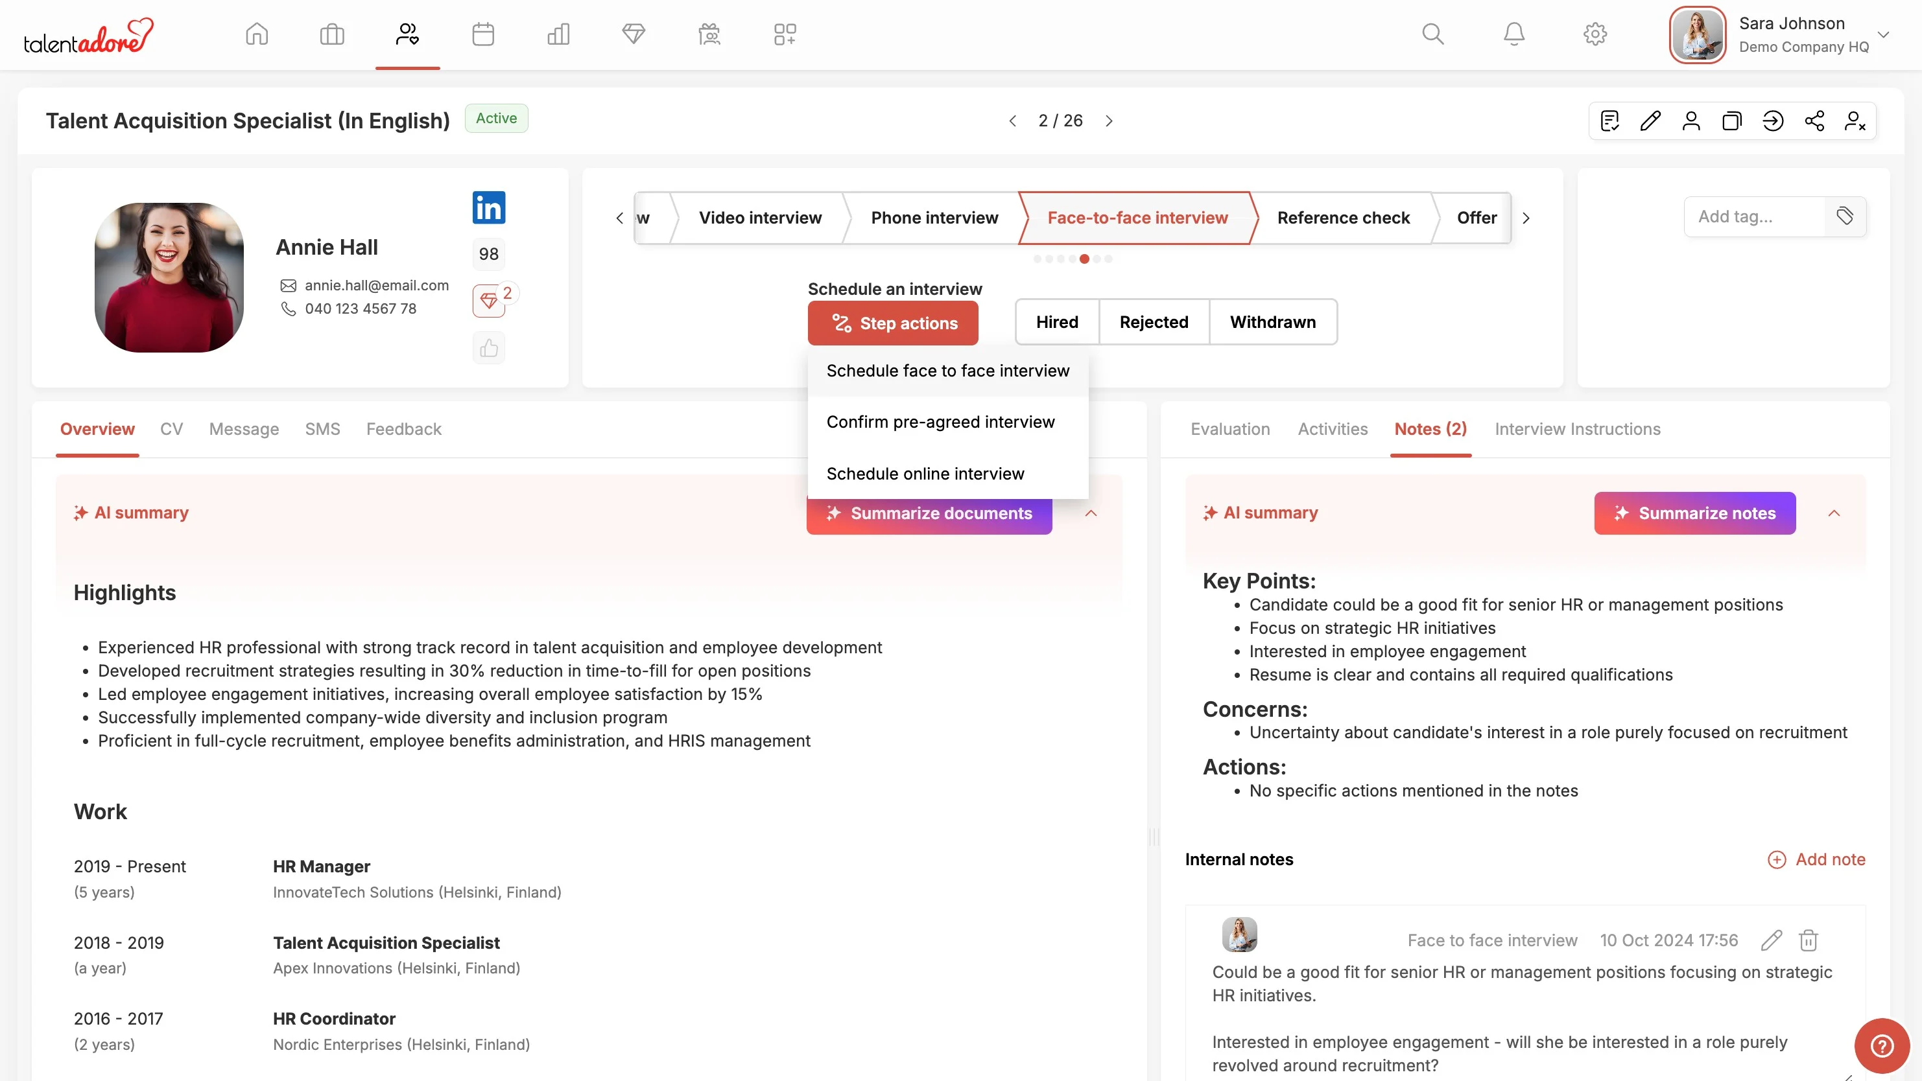The width and height of the screenshot is (1922, 1081).
Task: Collapse the overview AI summary chevron
Action: tap(1091, 513)
